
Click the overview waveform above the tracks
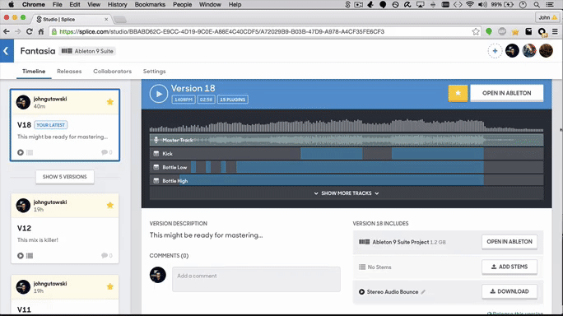(347, 125)
